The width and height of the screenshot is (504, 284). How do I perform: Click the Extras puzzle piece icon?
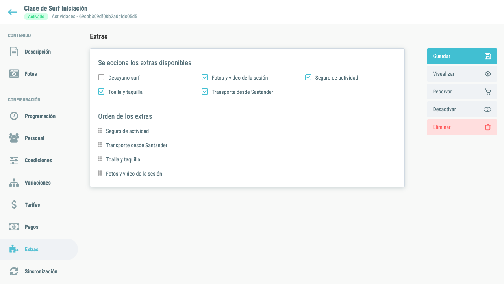pos(14,249)
